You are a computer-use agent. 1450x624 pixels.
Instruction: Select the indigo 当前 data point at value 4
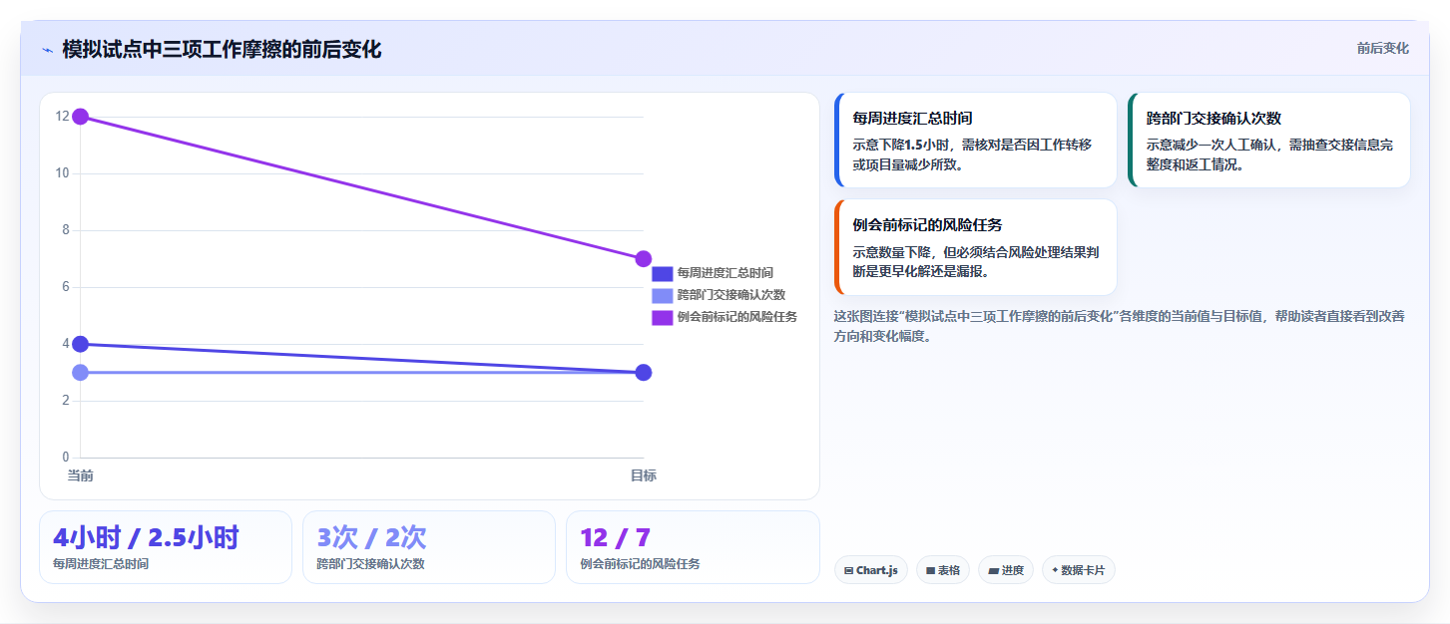tap(81, 344)
